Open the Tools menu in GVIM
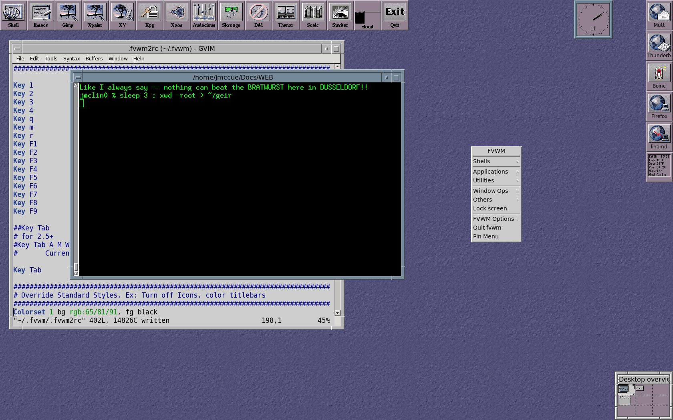673x420 pixels. point(51,58)
